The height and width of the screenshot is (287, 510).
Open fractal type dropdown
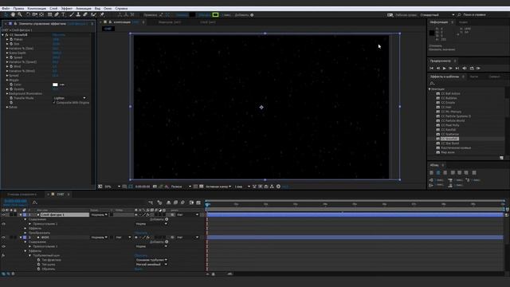pos(151,260)
